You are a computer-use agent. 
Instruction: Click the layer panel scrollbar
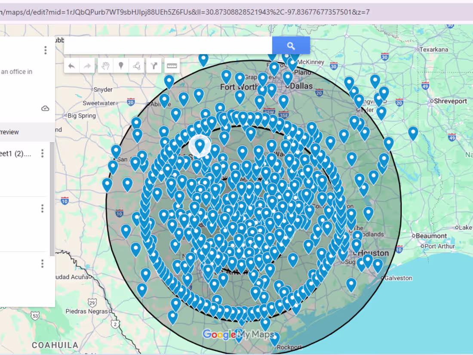click(52, 199)
